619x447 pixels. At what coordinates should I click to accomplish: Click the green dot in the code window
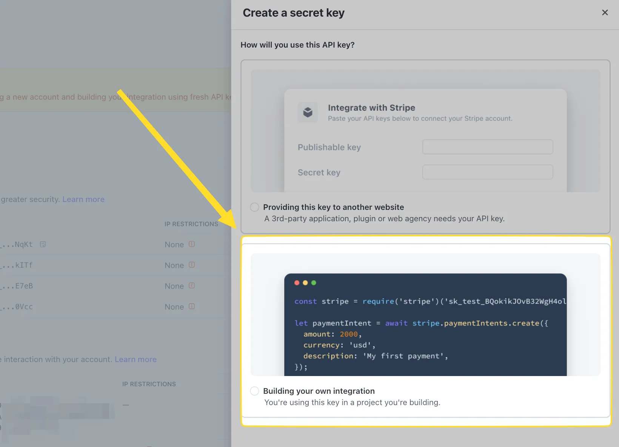tap(314, 282)
